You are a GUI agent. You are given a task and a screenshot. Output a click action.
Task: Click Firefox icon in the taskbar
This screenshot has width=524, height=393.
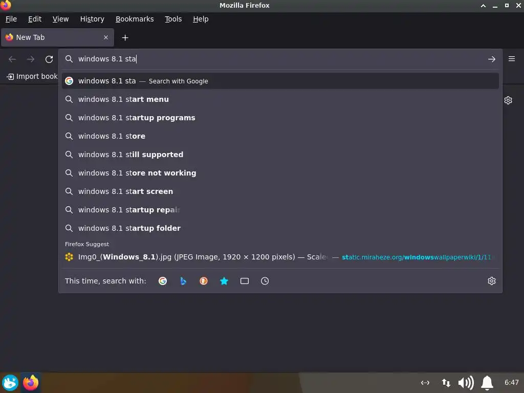click(x=31, y=383)
